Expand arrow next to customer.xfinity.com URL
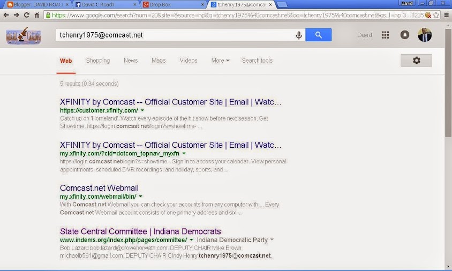Image resolution: width=452 pixels, height=271 pixels. [x=142, y=110]
